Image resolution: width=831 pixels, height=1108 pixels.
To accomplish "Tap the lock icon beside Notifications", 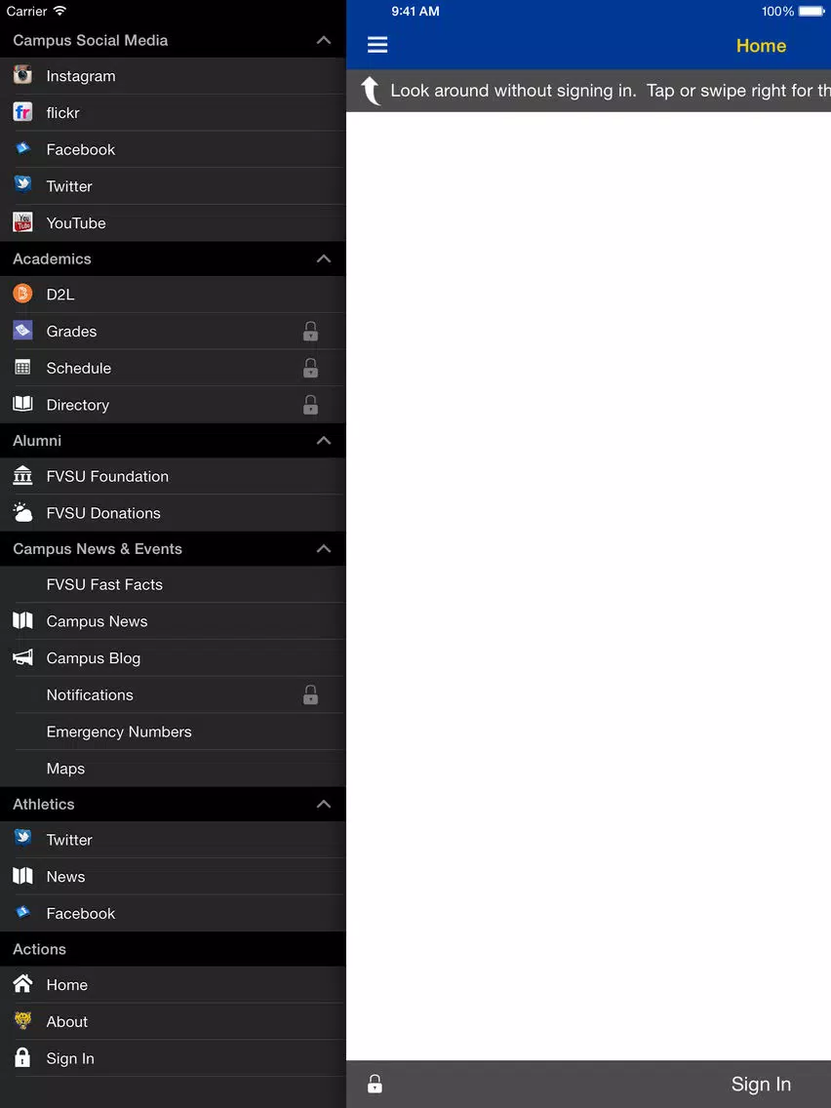I will [310, 694].
